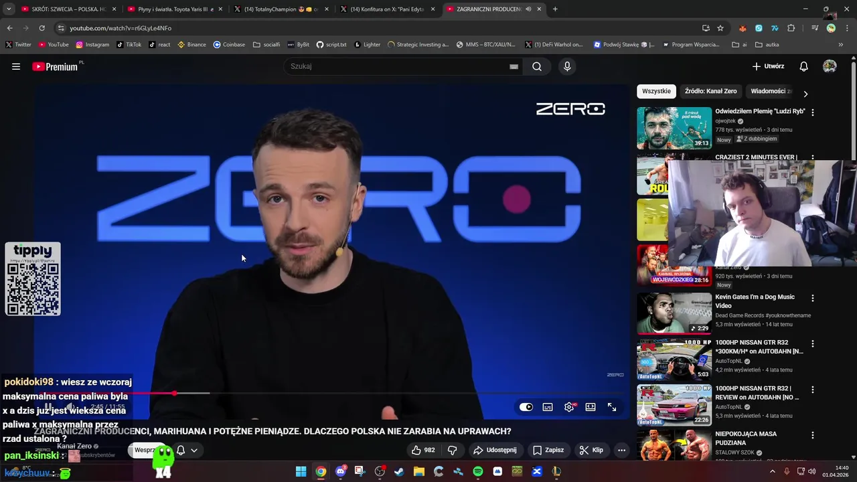Enter fullscreen on the video player

pyautogui.click(x=612, y=406)
